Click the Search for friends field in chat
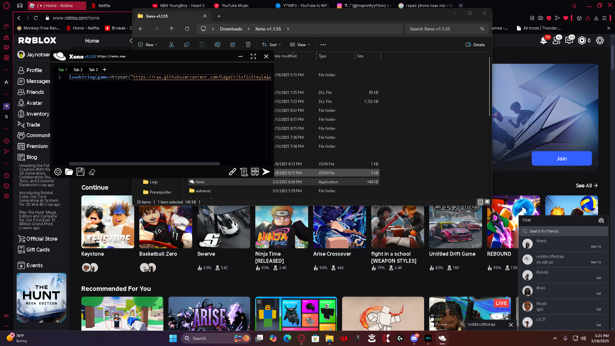Viewport: 615px width, 346px height. pos(563,231)
